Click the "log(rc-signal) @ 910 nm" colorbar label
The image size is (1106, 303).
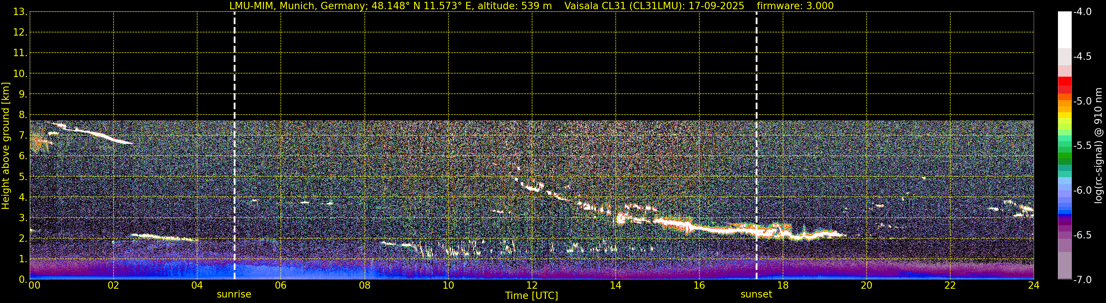[1098, 146]
